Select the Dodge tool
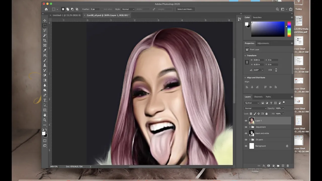Screen dimensions: 322x181 point(45,90)
